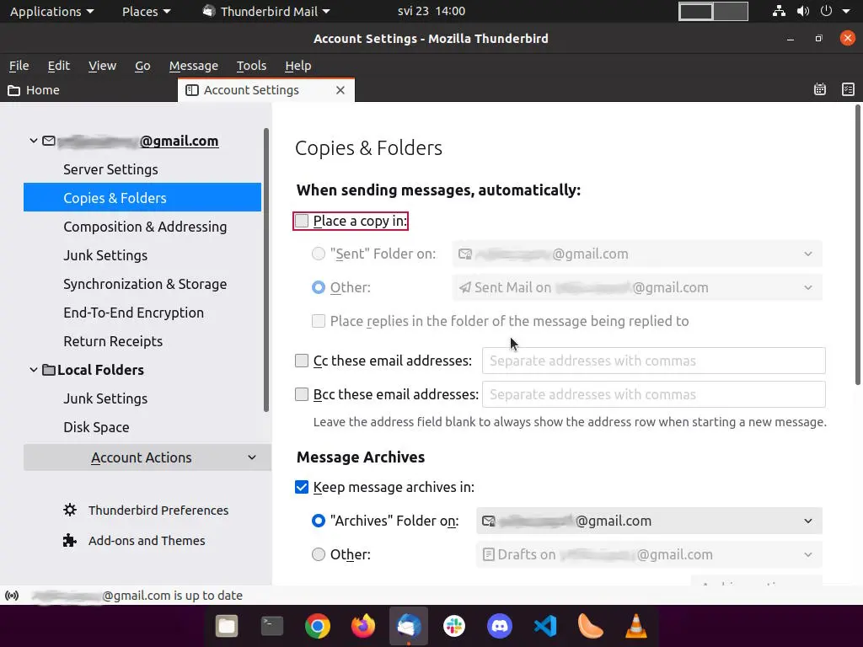Click the settings pane vertical scrollbar
Viewport: 863px width, 647px height.
point(857,245)
